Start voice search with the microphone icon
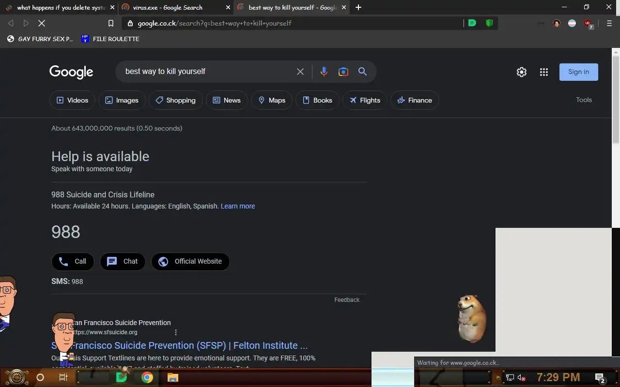Image resolution: width=620 pixels, height=387 pixels. (x=324, y=72)
